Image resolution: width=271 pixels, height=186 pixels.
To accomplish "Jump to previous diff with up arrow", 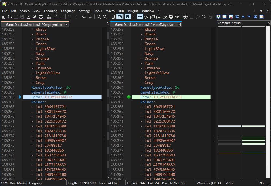I will tap(243, 17).
